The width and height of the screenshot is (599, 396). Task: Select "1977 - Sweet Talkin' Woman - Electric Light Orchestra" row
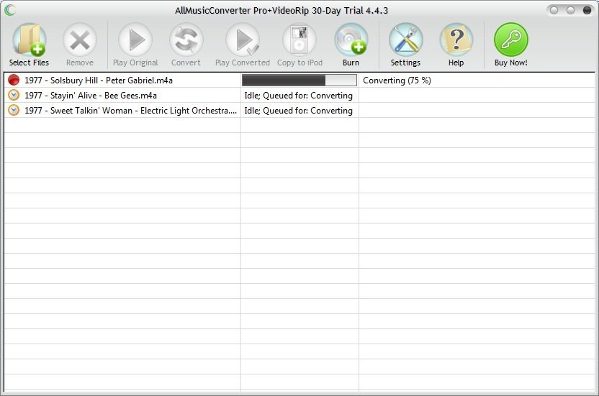pos(299,110)
